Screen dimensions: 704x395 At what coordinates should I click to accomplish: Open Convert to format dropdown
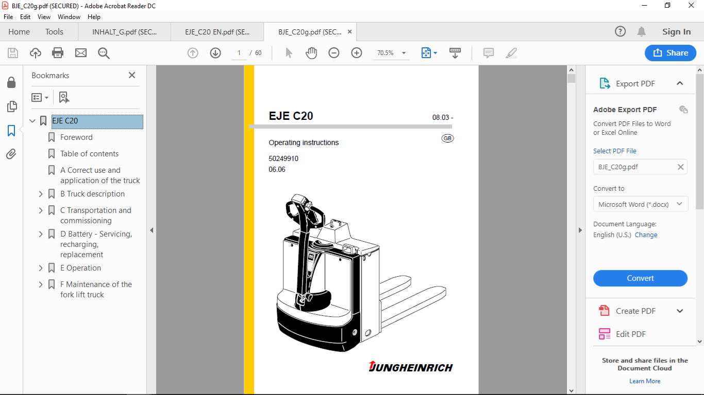[x=641, y=204]
